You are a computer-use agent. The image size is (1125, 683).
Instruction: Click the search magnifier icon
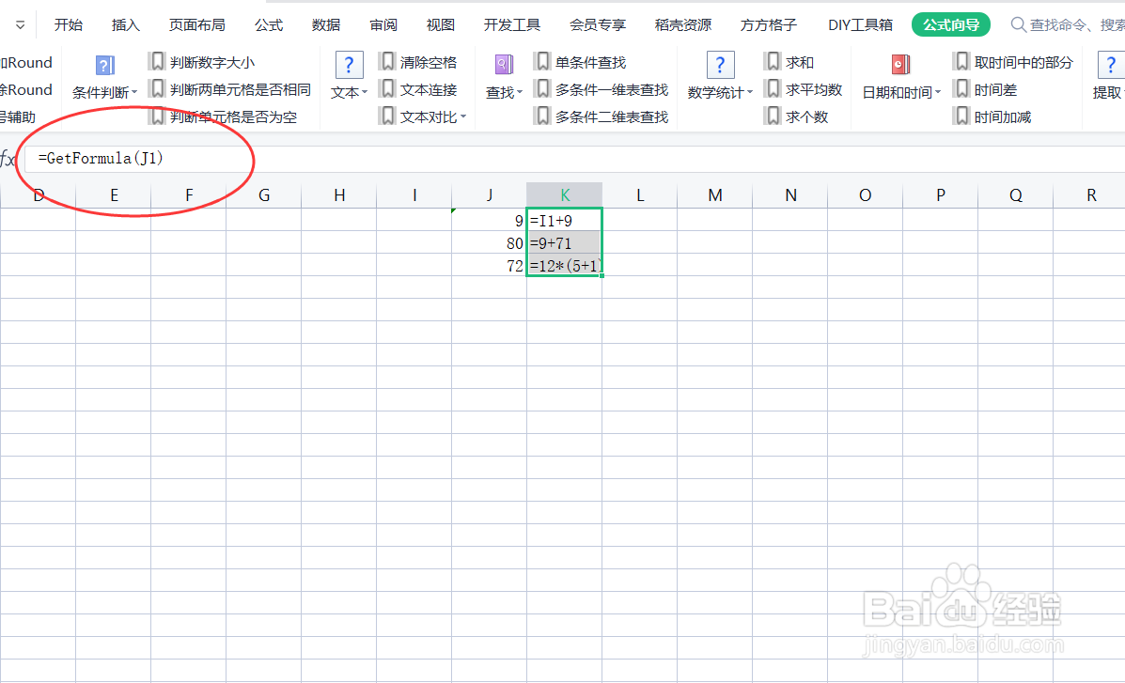pyautogui.click(x=1017, y=25)
